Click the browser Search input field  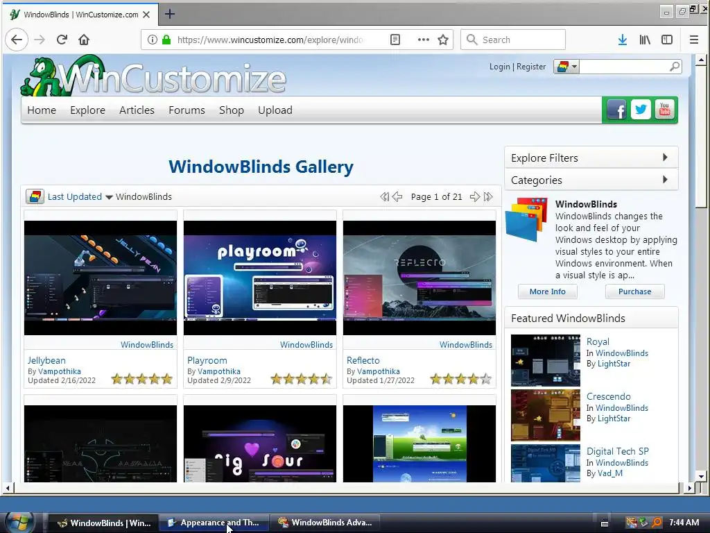pyautogui.click(x=513, y=40)
